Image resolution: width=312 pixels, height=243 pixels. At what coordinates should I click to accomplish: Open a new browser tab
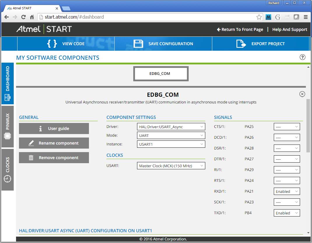(x=66, y=8)
